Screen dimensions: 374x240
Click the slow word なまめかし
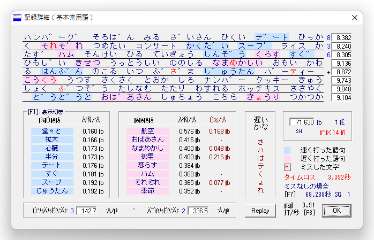[x=148, y=148]
